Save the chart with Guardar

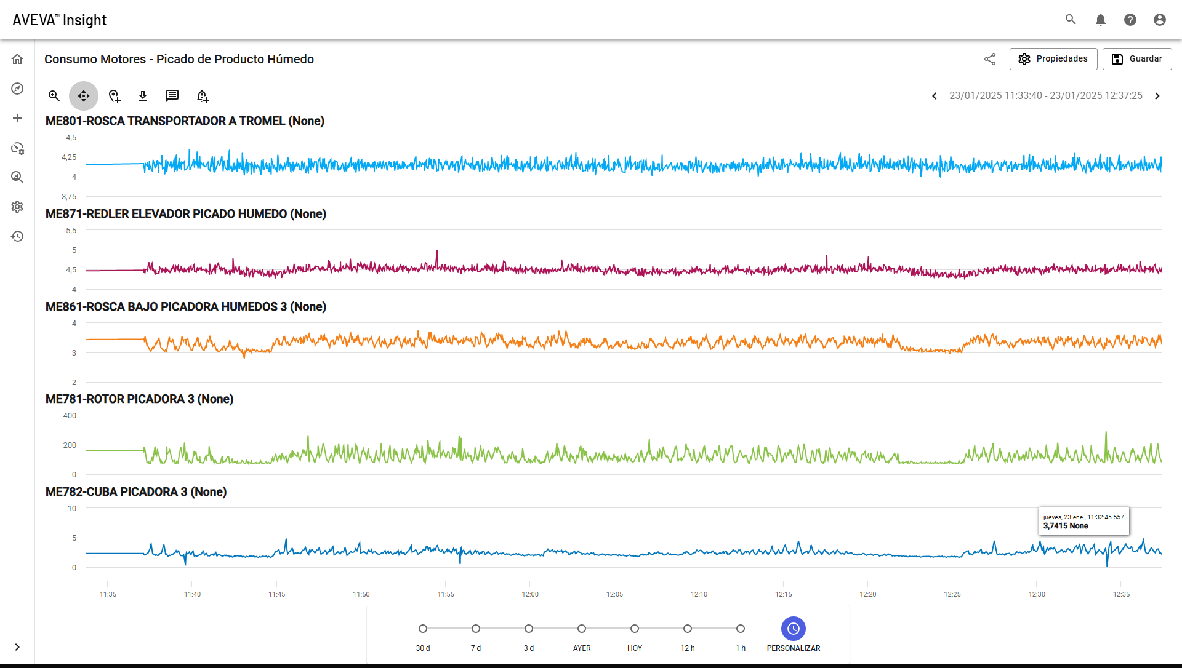click(1137, 59)
